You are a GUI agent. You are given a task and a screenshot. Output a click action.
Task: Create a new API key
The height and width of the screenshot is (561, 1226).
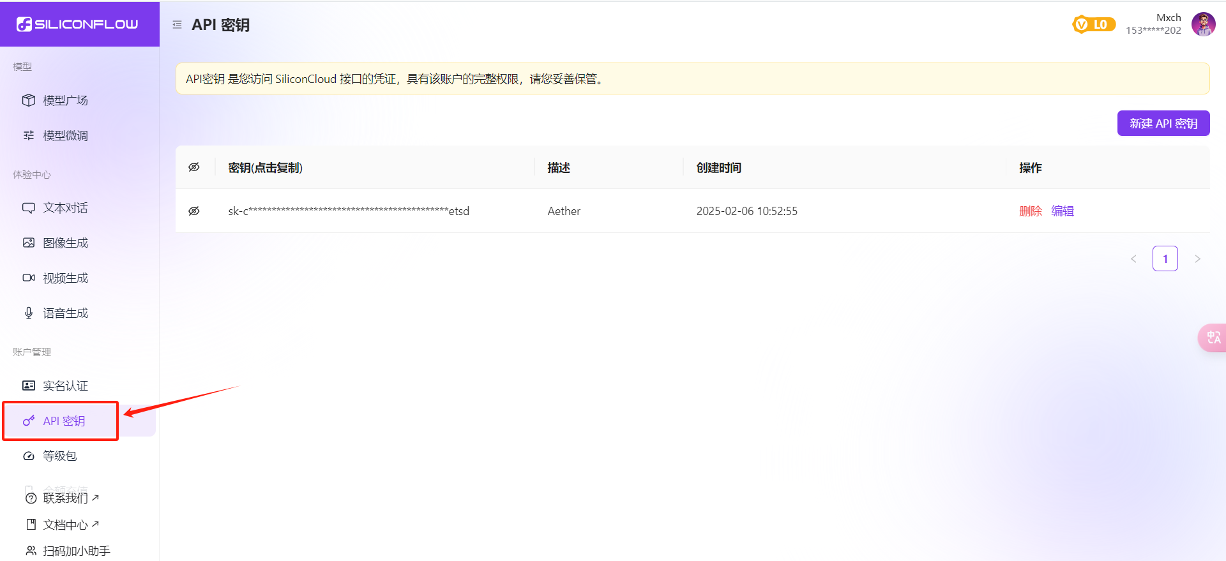click(1163, 123)
